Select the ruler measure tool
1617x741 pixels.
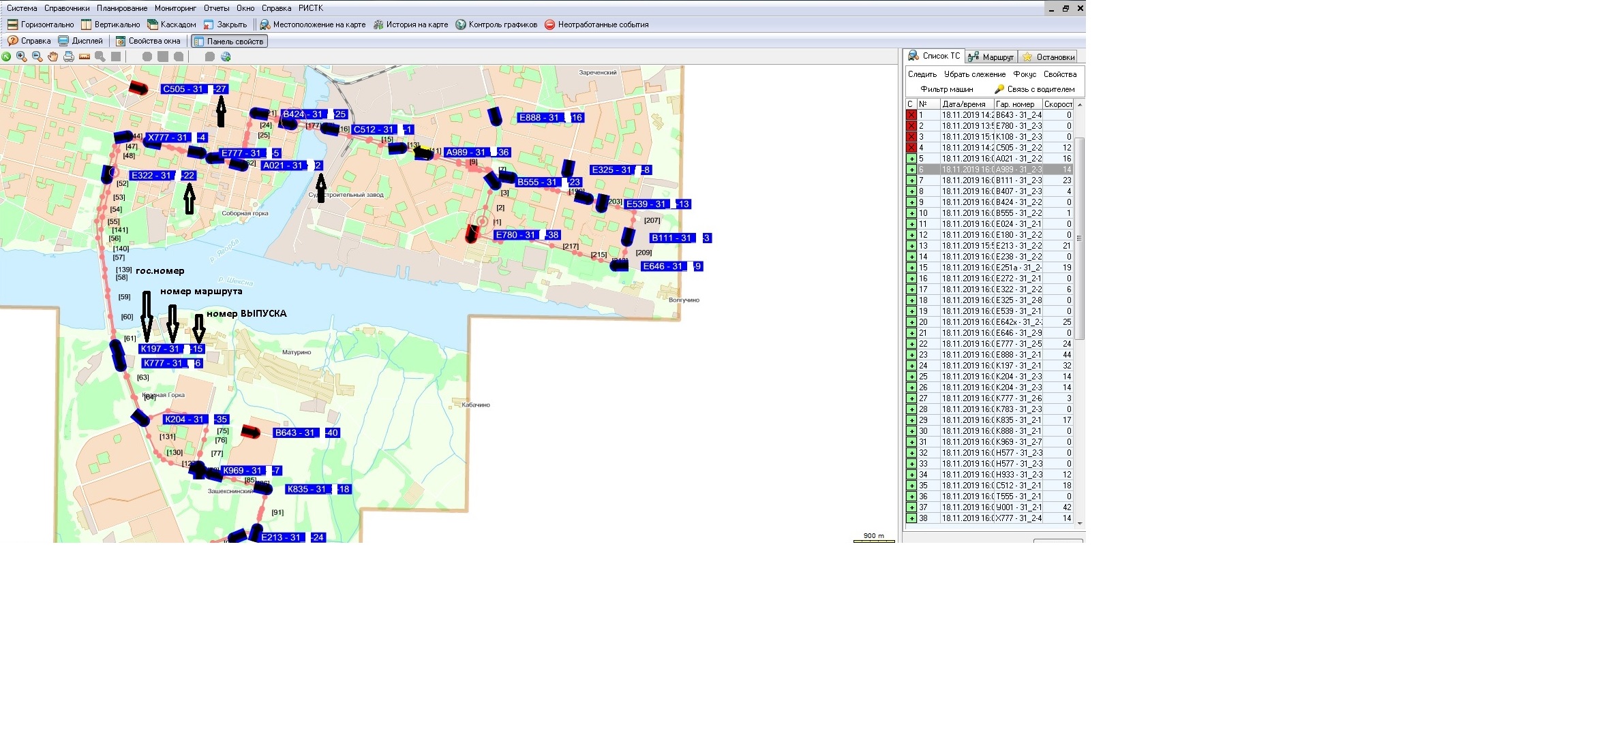point(85,57)
